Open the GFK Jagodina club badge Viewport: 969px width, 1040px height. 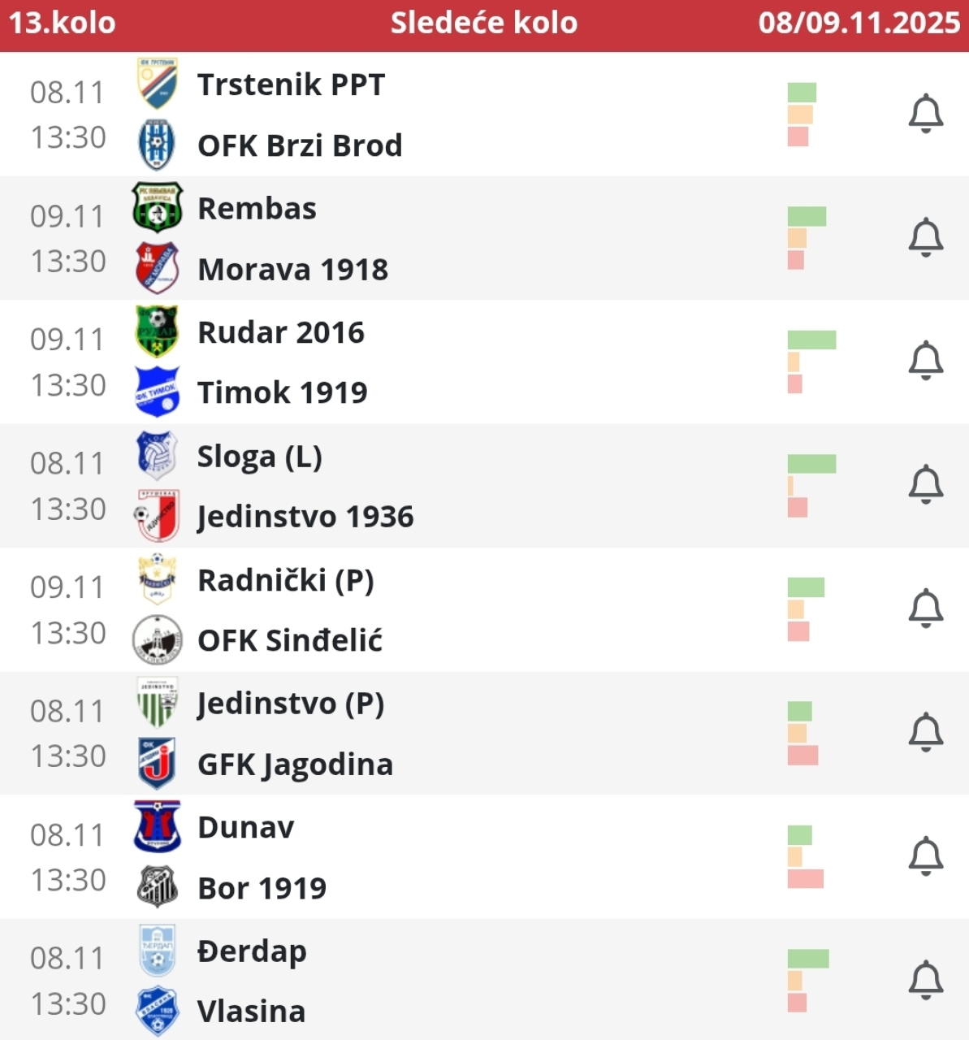157,764
